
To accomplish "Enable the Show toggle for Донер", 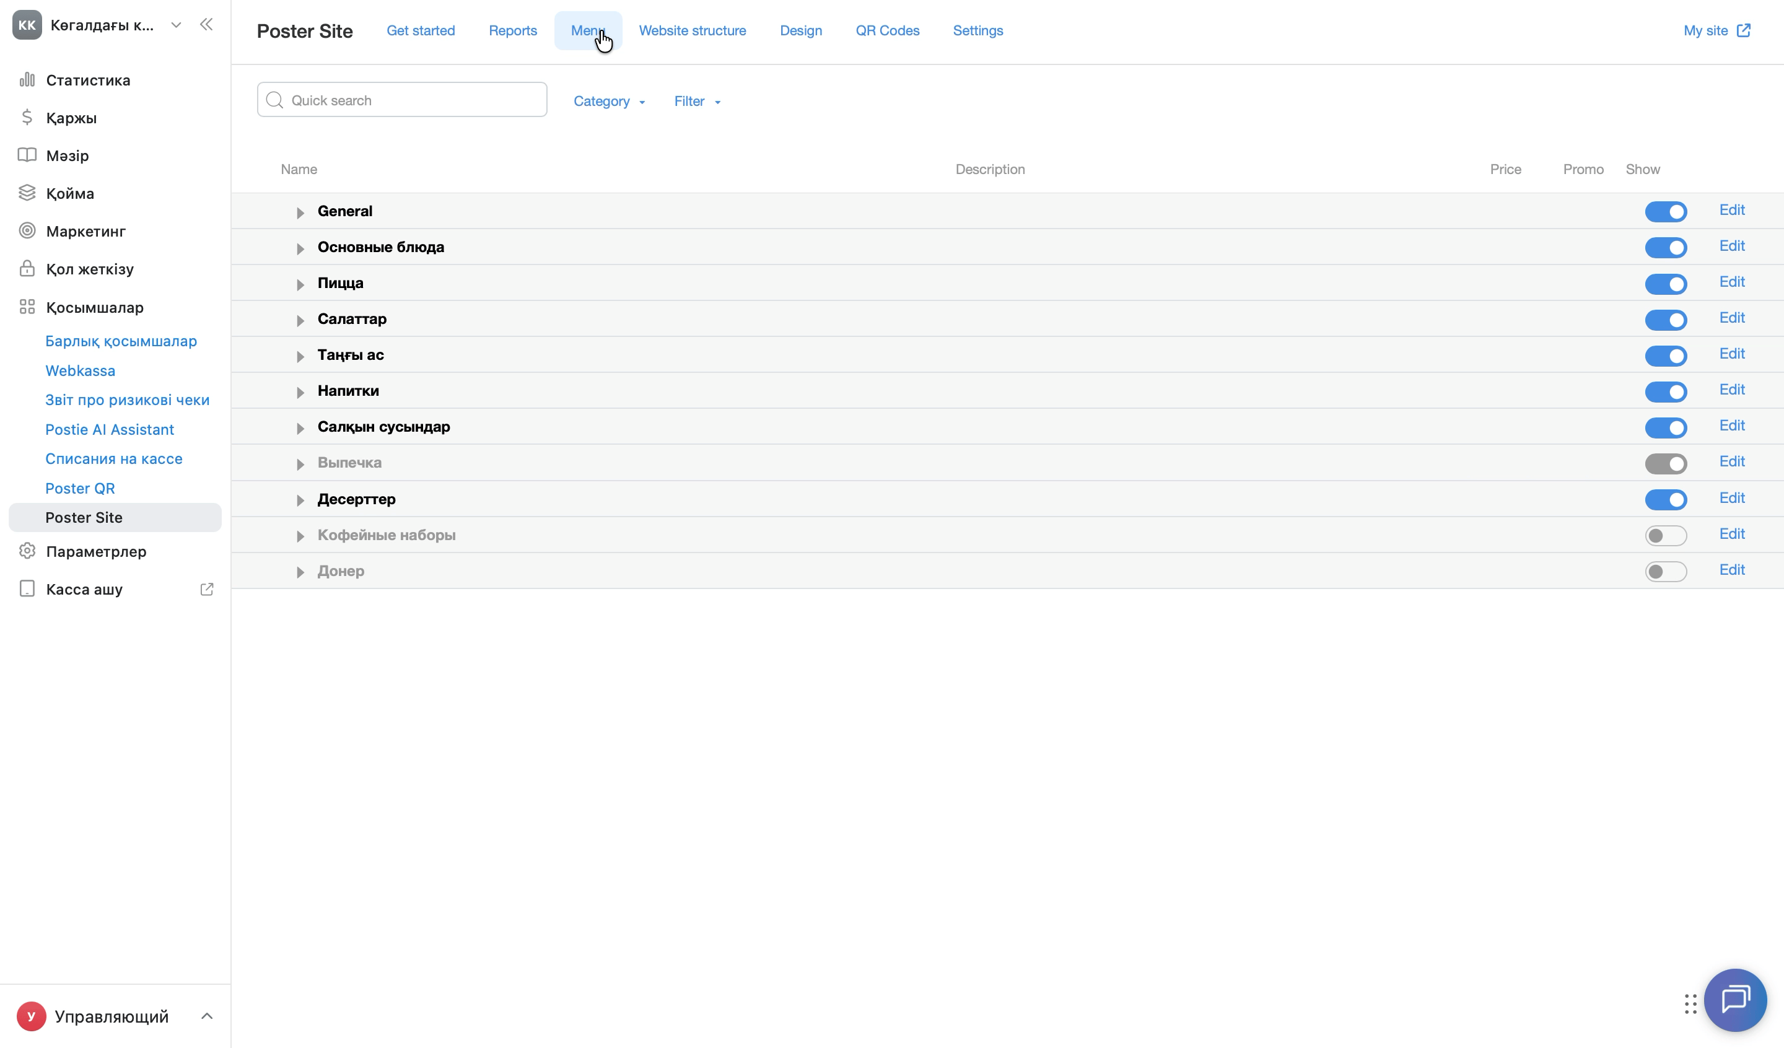I will [x=1666, y=572].
